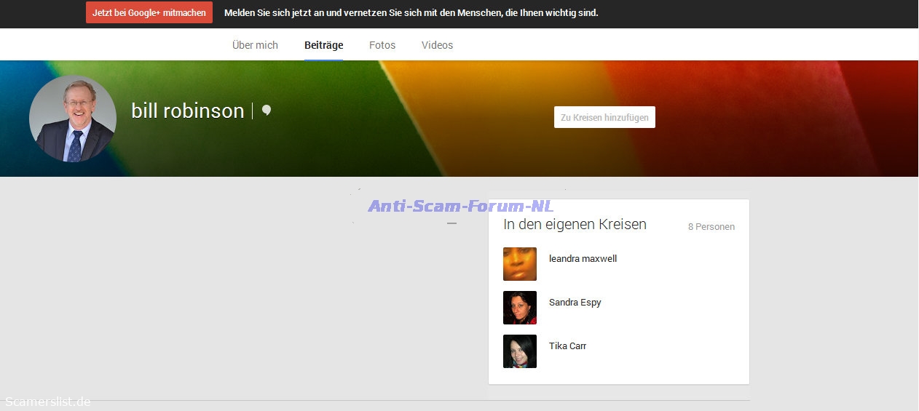Click the small white icon beside the profile name
This screenshot has width=919, height=411.
(267, 111)
